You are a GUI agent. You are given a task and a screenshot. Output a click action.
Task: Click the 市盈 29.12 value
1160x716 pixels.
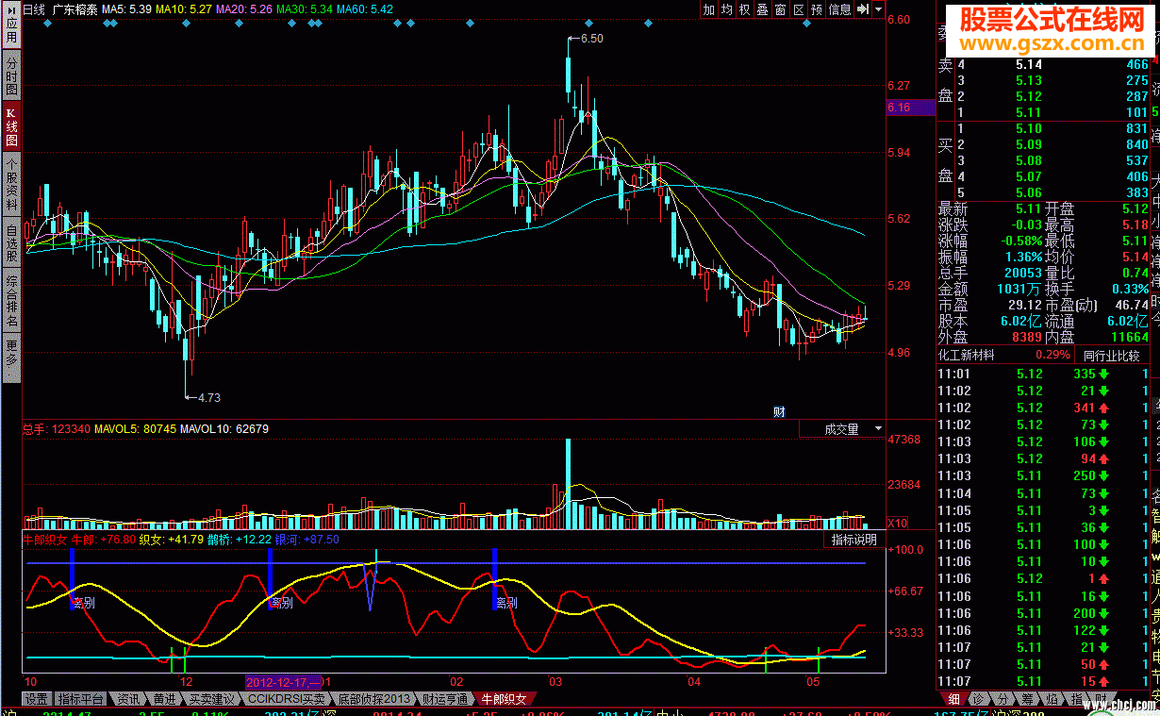tap(1023, 305)
